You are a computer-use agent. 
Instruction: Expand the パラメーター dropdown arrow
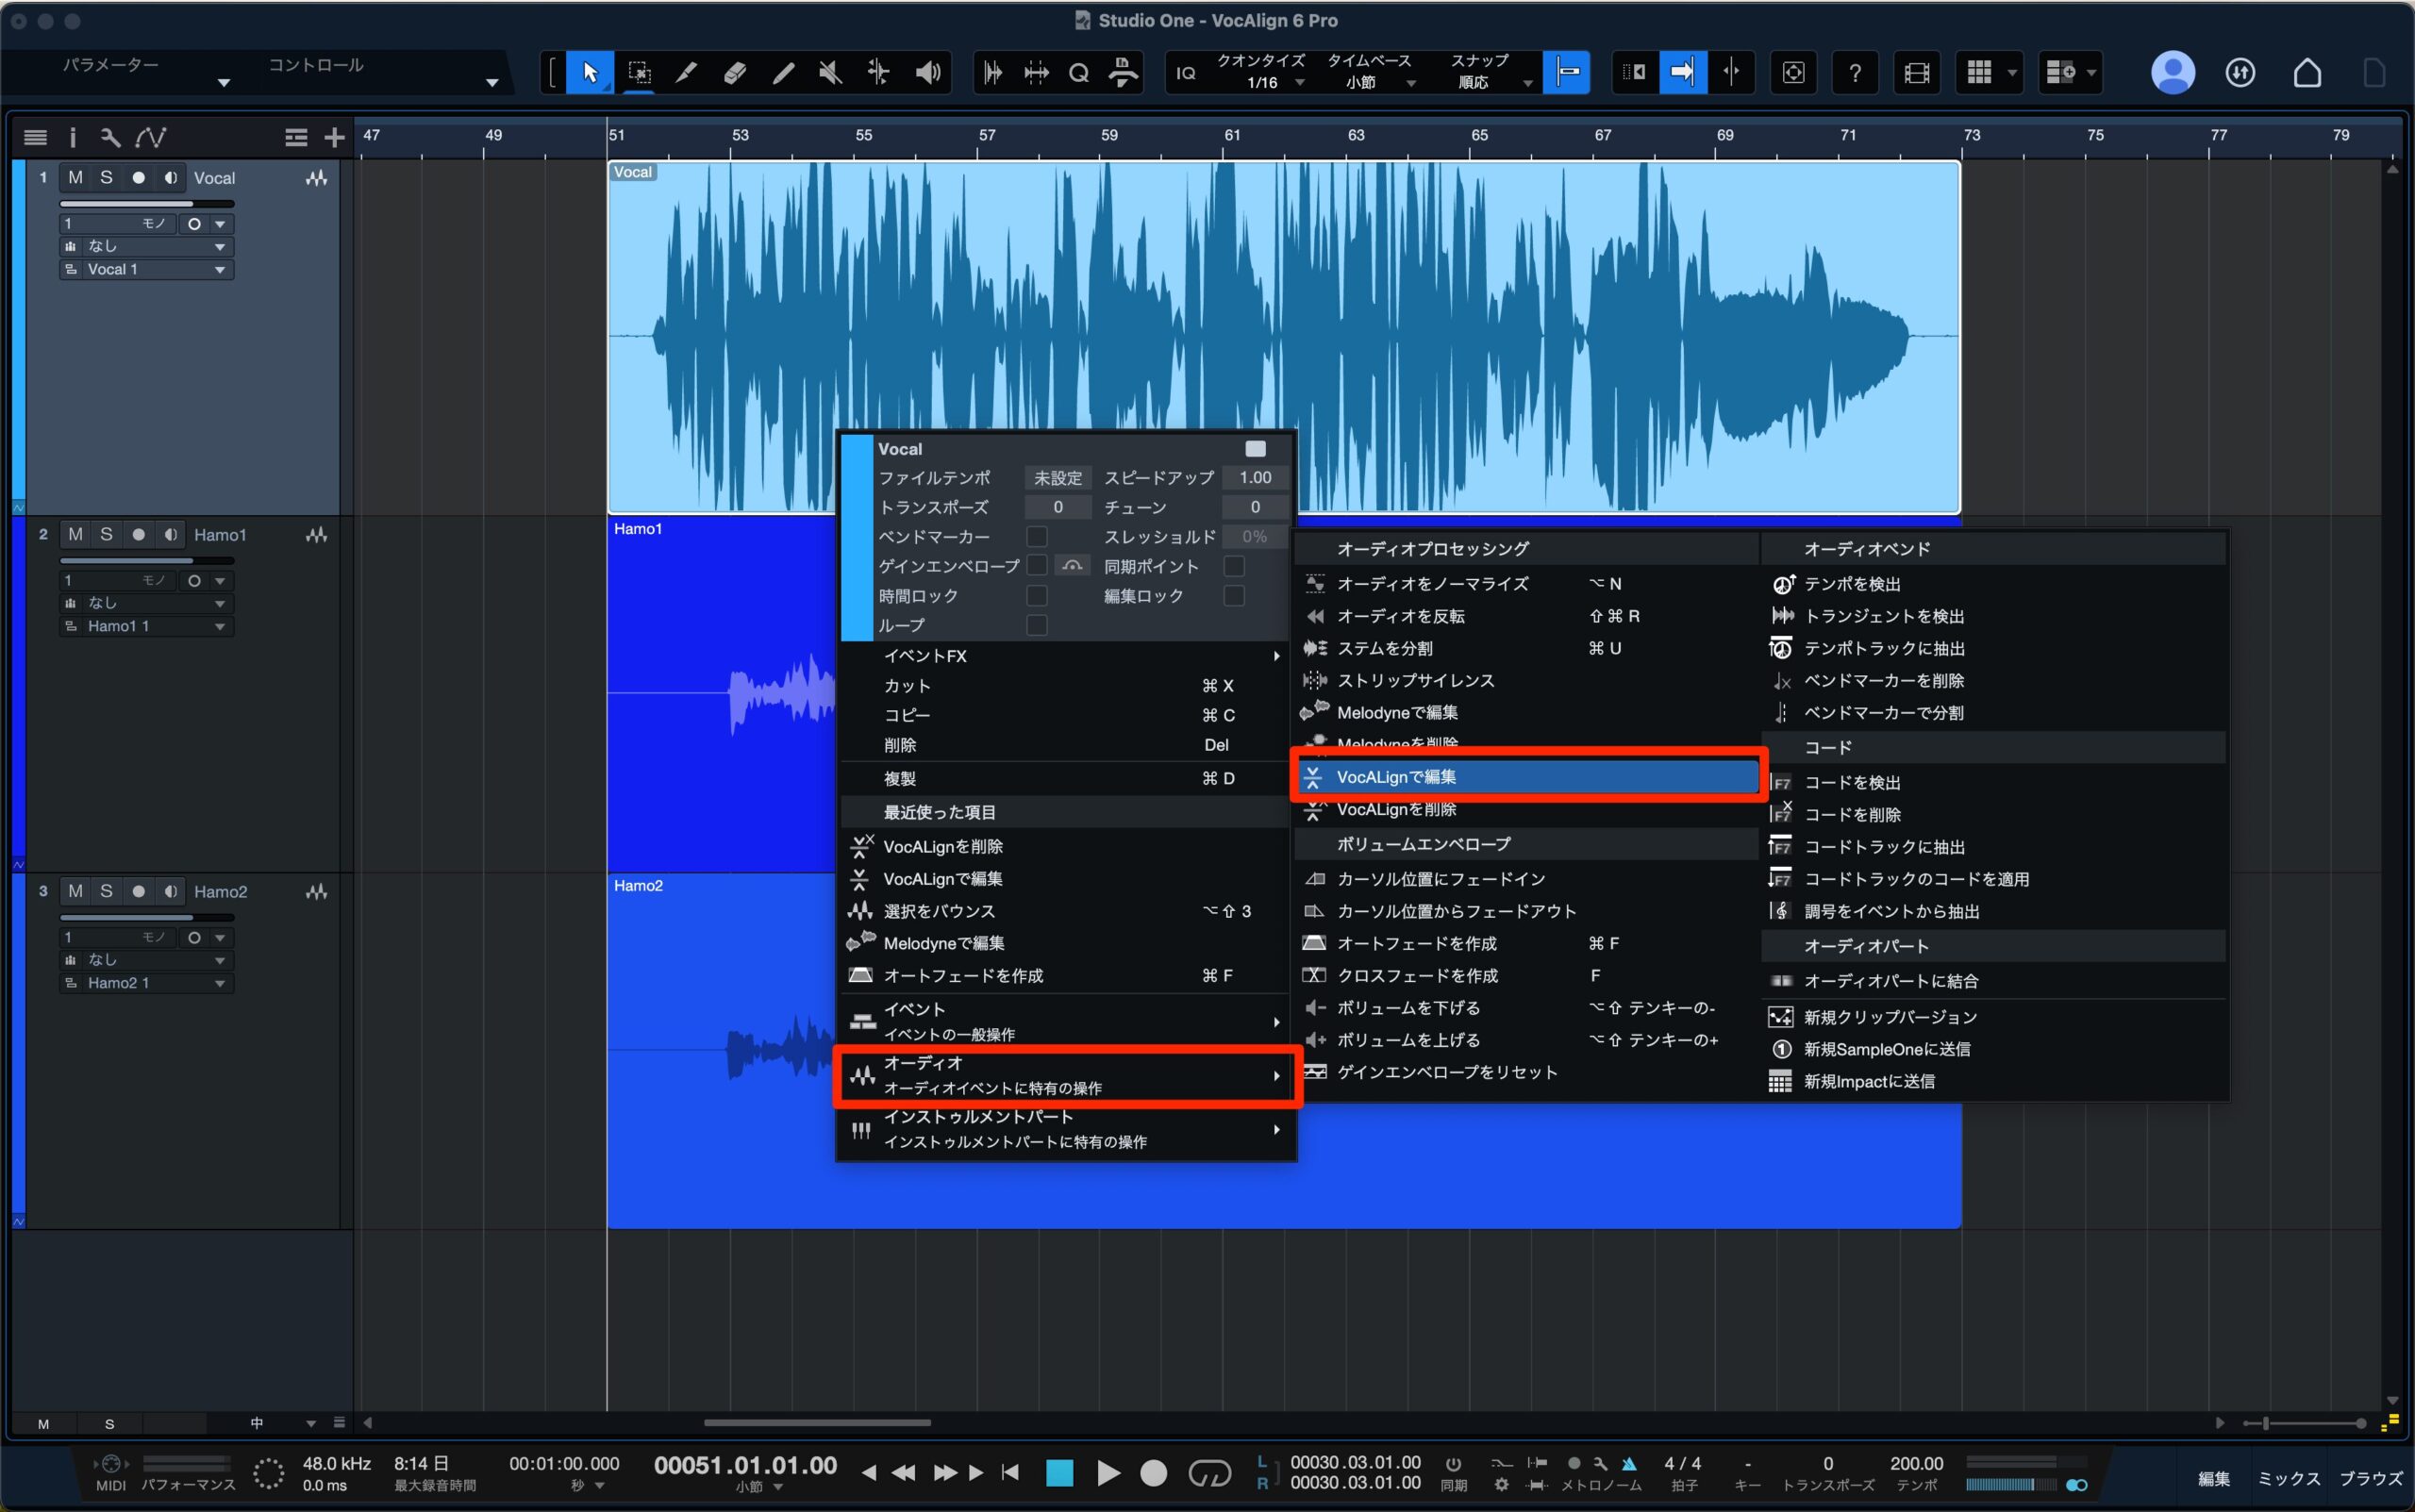(224, 83)
